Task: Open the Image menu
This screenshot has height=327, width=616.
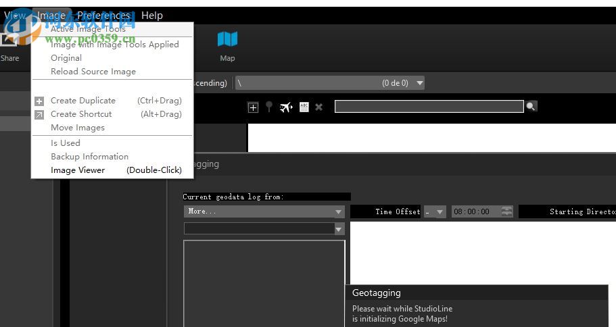Action: [51, 16]
